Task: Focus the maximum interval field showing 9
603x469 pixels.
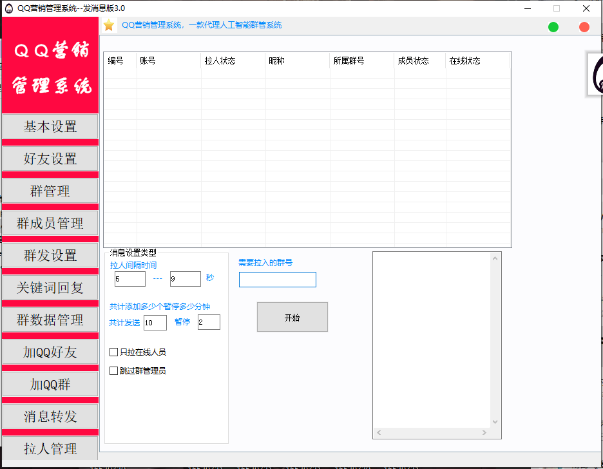Action: [186, 279]
